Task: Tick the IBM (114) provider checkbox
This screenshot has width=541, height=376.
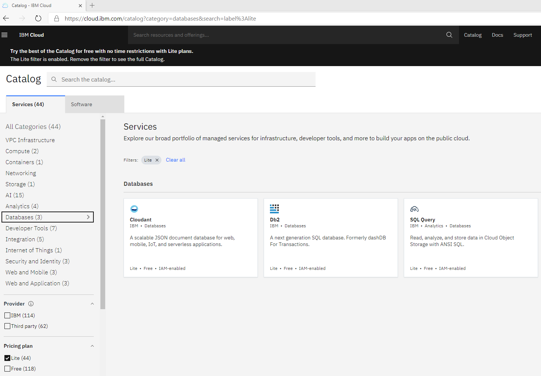Action: pos(7,315)
